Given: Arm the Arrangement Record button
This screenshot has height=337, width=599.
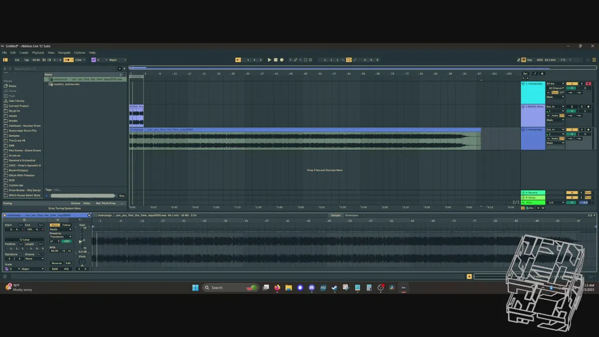Looking at the screenshot, I should pos(281,60).
